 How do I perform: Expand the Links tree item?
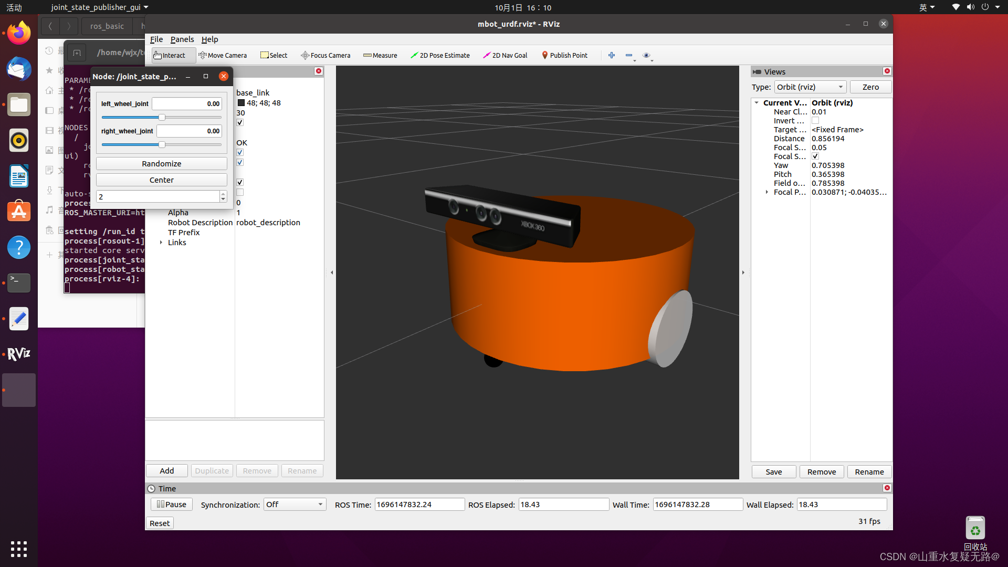click(x=161, y=243)
